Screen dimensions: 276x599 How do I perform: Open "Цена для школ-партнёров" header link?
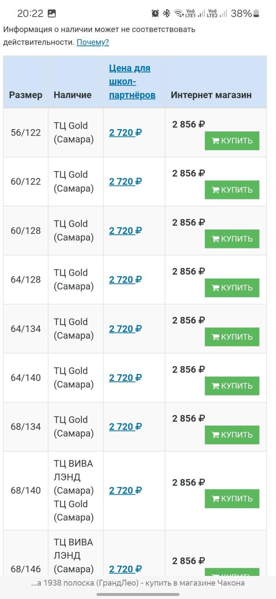pyautogui.click(x=132, y=82)
